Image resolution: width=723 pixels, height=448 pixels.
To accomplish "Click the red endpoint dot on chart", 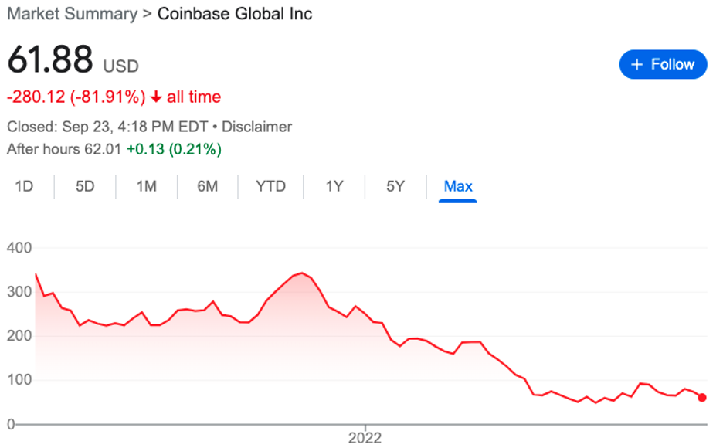I will (702, 397).
